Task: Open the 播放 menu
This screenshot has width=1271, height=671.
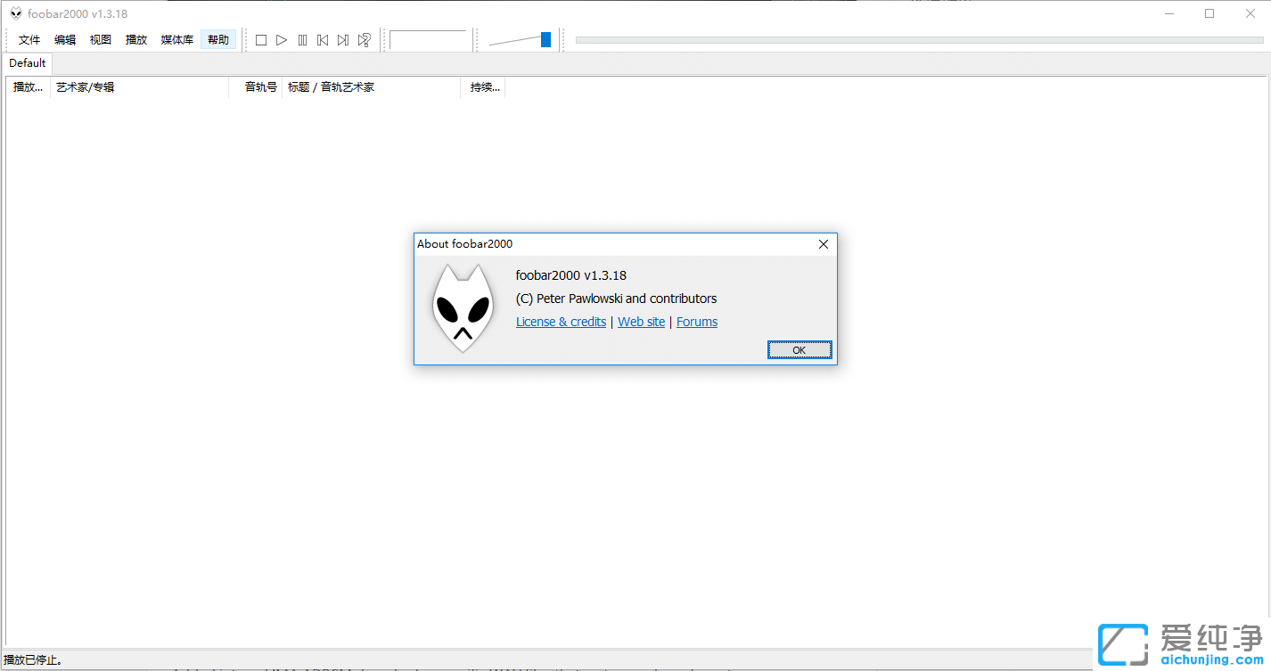Action: click(136, 40)
